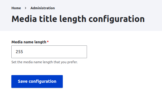Go to the Home breadcrumb link

16,8
